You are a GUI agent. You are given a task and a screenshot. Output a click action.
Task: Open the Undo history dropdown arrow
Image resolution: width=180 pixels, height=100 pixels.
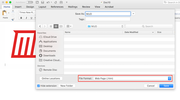coord(51,2)
